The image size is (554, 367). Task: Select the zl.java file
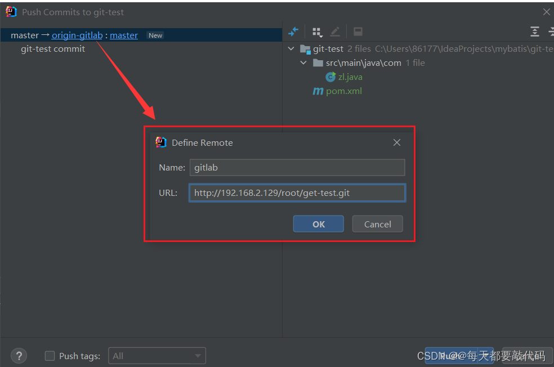(x=350, y=77)
